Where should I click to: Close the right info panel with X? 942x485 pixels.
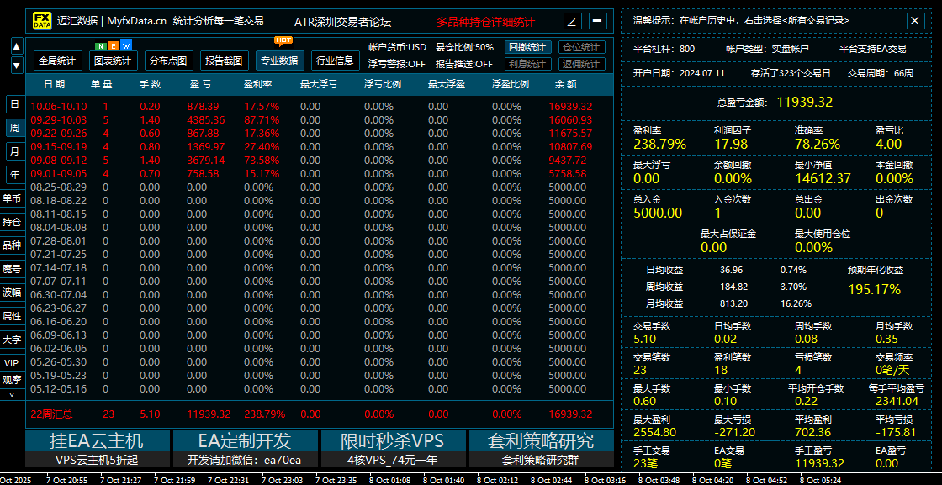click(915, 21)
